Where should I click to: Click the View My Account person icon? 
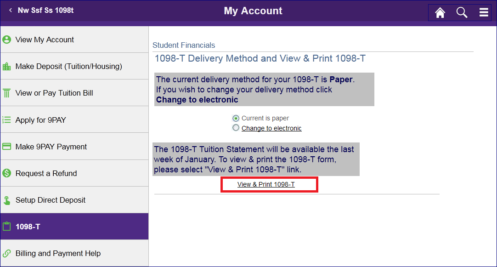(x=6, y=40)
